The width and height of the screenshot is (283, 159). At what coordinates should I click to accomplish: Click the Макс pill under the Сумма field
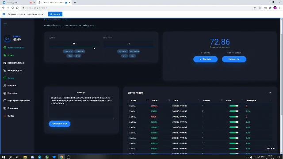(x=78, y=56)
